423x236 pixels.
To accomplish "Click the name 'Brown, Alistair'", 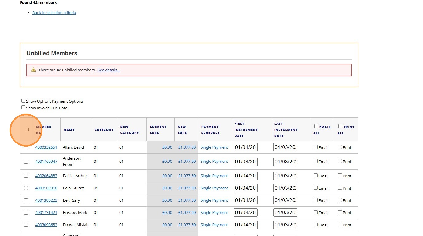I will pyautogui.click(x=76, y=225).
